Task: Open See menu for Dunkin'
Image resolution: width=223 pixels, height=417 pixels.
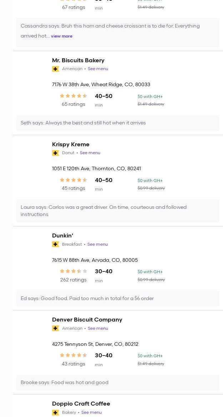Action: [x=97, y=244]
